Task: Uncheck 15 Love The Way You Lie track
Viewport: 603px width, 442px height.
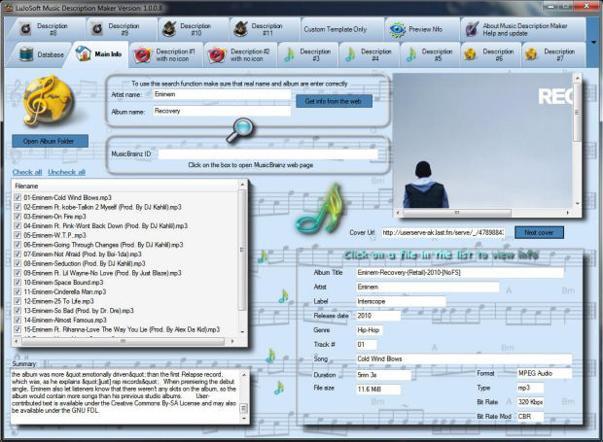Action: pyautogui.click(x=18, y=329)
